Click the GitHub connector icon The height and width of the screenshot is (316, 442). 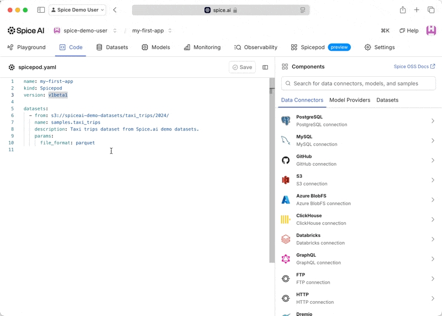point(286,160)
